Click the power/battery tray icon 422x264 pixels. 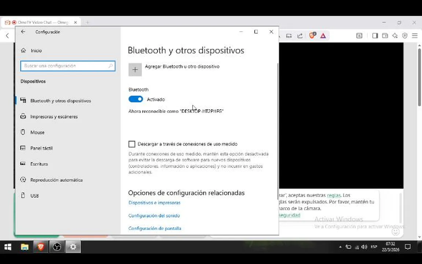point(348,247)
